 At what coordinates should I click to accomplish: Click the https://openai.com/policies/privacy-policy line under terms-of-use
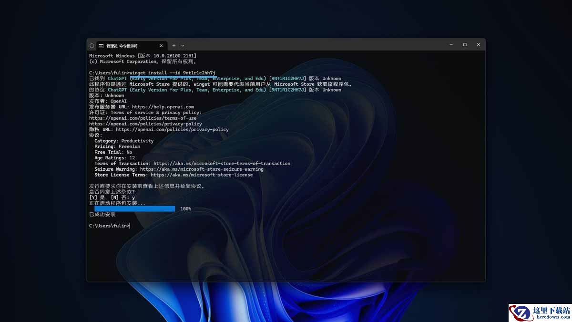(145, 124)
